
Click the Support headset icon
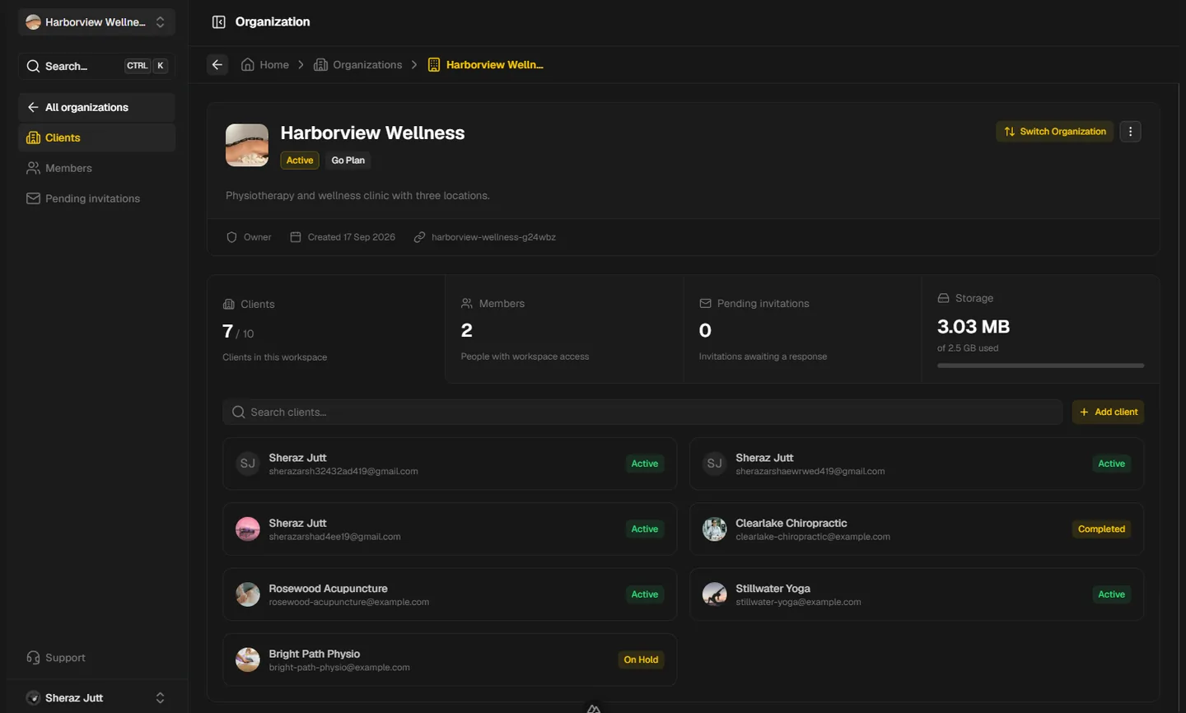pos(33,658)
